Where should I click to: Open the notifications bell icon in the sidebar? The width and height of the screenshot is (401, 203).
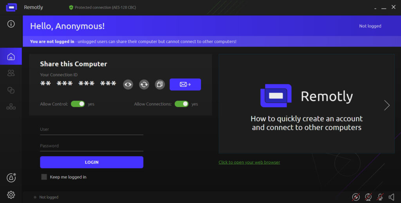11,178
